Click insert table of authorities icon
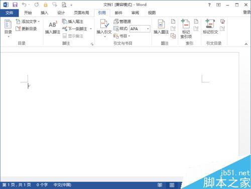The height and width of the screenshot is (189, 251). tap(222, 22)
